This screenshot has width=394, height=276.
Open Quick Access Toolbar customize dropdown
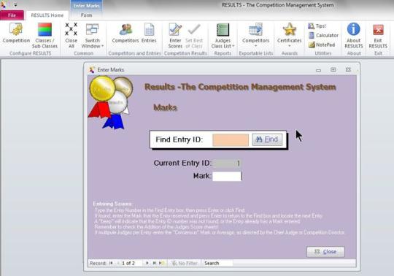[15, 4]
